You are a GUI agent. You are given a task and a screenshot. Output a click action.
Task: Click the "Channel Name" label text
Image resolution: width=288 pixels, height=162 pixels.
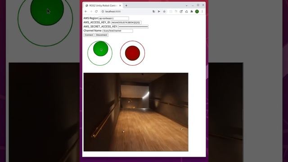coord(92,31)
